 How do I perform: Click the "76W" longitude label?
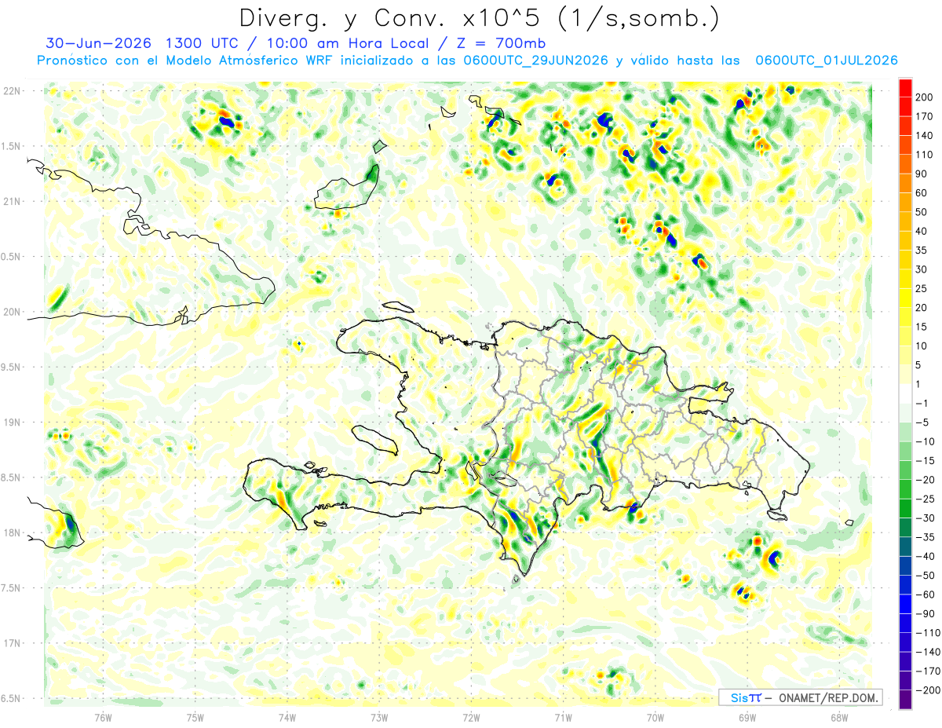[103, 717]
